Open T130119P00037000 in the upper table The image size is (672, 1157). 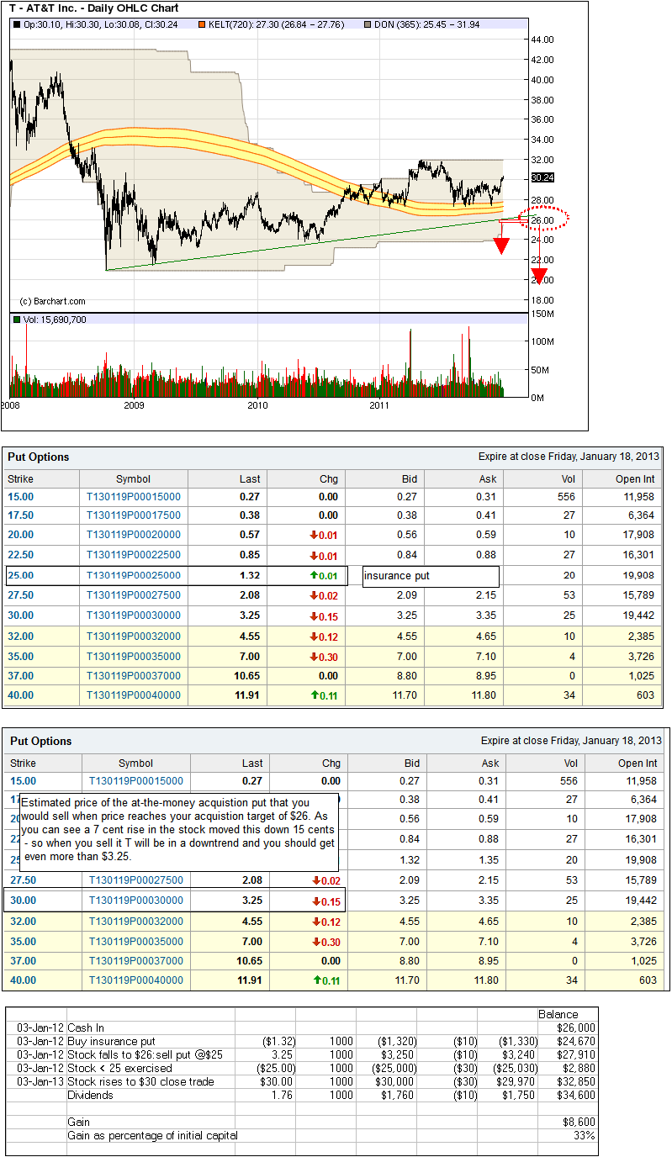click(x=134, y=675)
